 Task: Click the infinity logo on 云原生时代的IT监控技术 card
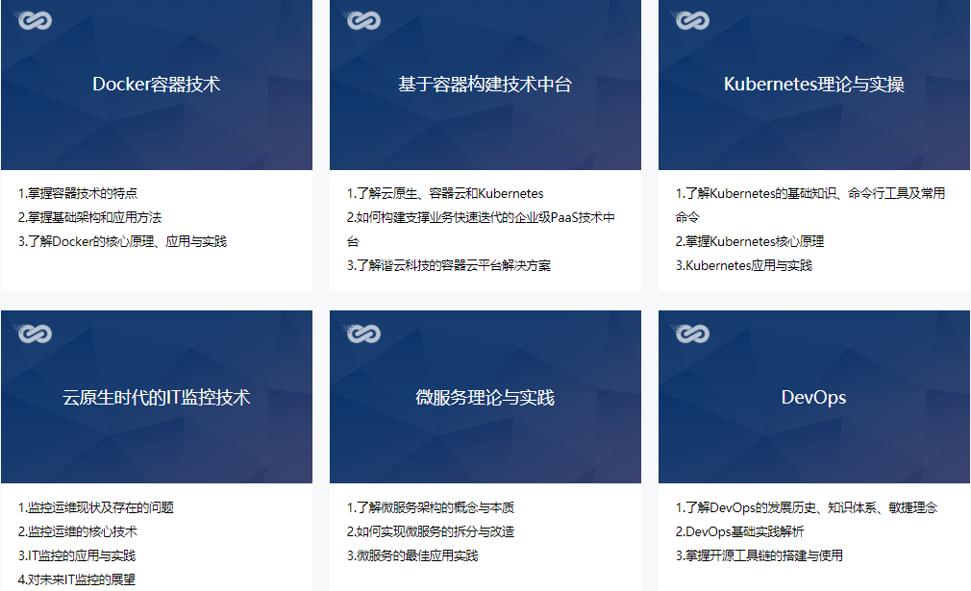click(x=35, y=333)
